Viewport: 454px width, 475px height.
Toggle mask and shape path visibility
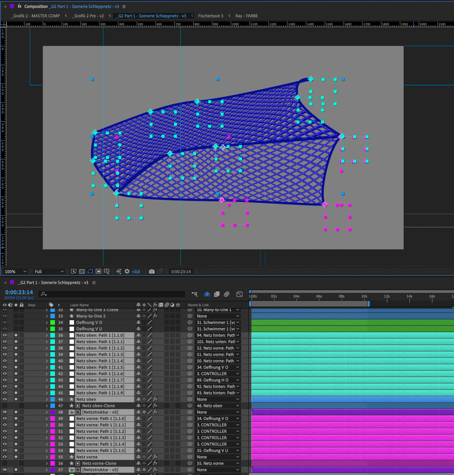[x=90, y=271]
